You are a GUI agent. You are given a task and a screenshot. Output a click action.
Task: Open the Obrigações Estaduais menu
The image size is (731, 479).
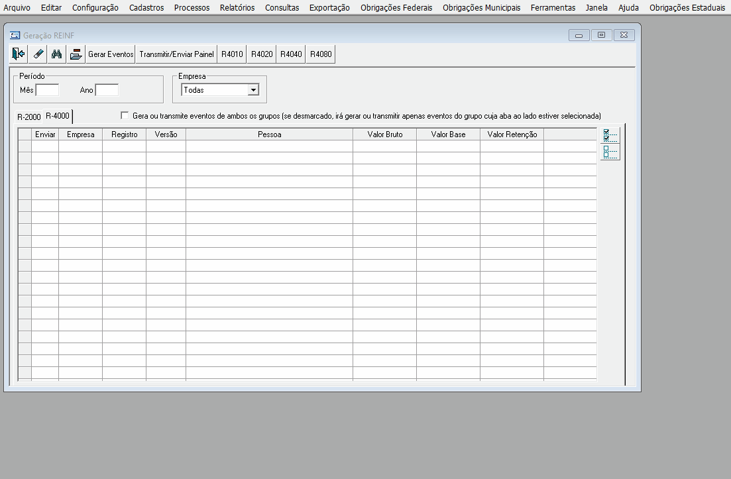687,7
